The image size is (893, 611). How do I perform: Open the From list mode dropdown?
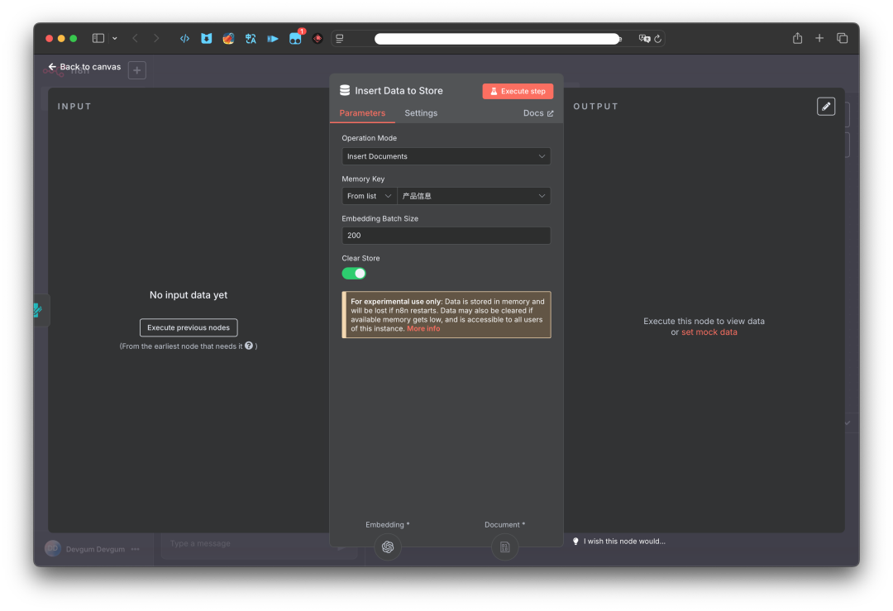pyautogui.click(x=369, y=196)
